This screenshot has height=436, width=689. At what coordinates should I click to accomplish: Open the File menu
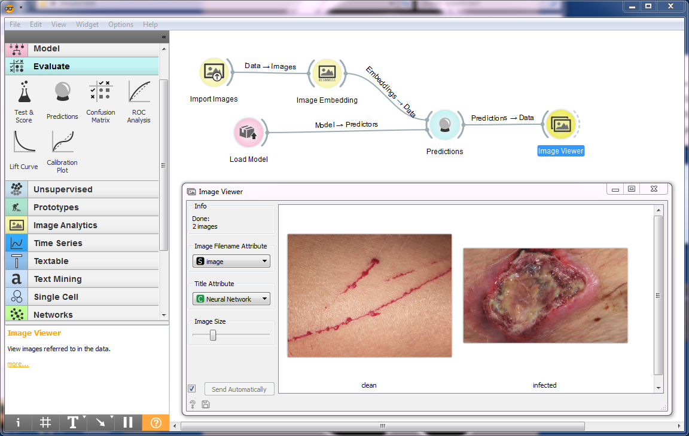15,24
